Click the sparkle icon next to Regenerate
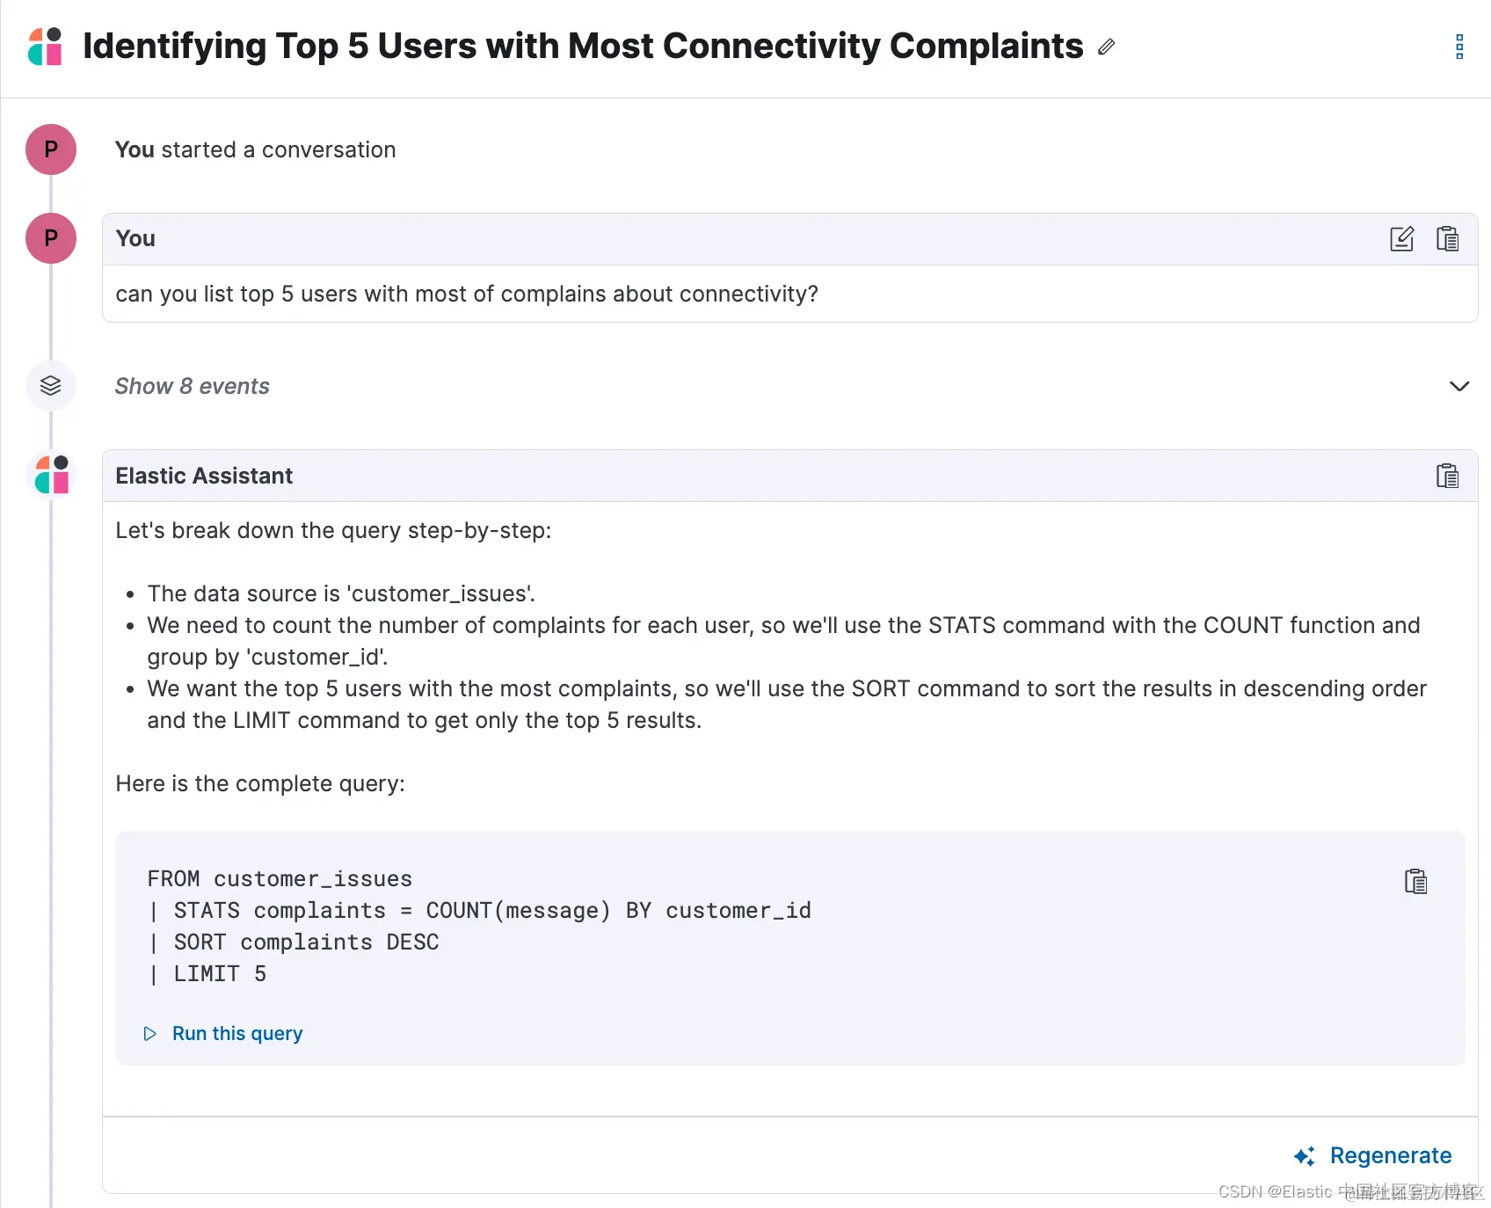The height and width of the screenshot is (1208, 1491). (1305, 1156)
